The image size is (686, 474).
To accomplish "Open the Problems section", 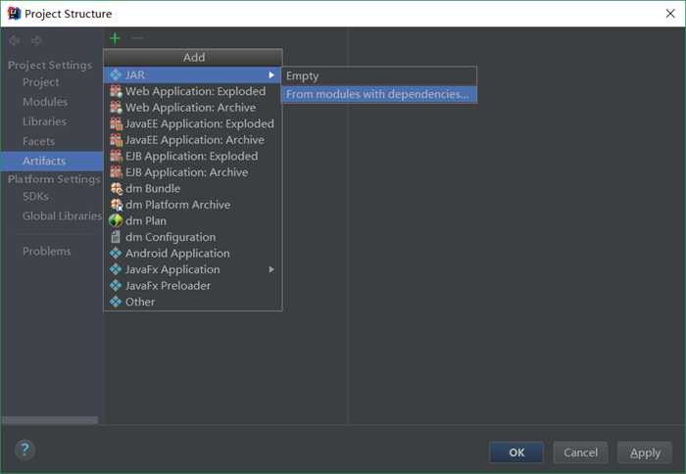I will coord(47,251).
